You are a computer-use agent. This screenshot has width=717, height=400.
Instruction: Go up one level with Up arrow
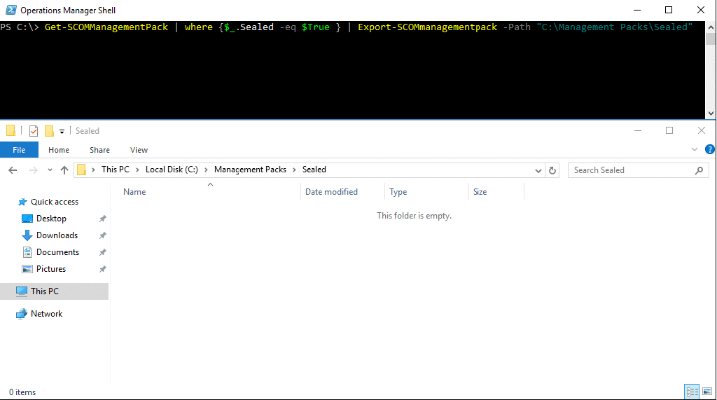click(x=64, y=170)
